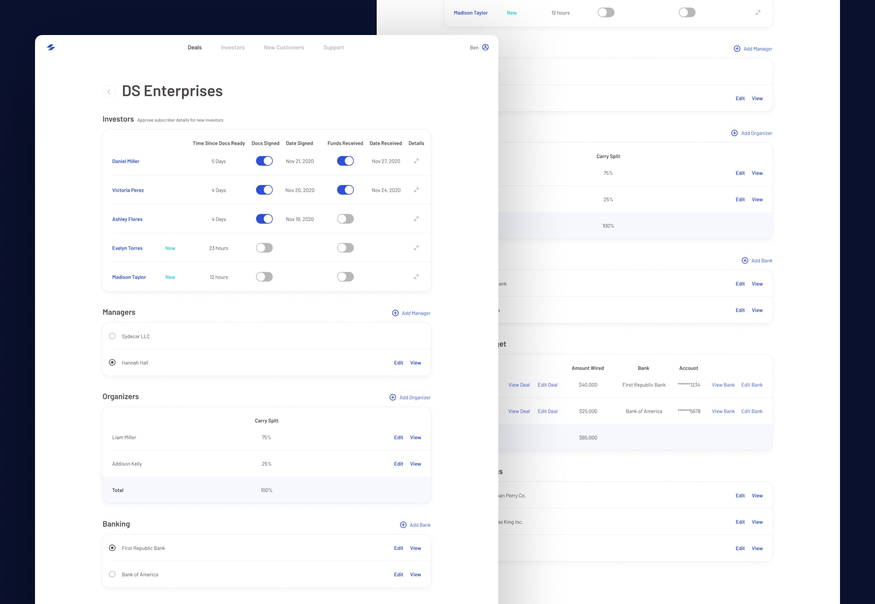Expand details icon for Victoria Perez

416,190
